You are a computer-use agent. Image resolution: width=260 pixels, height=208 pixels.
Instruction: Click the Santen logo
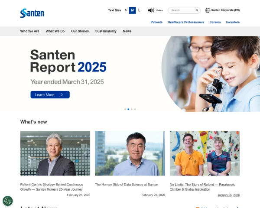pyautogui.click(x=32, y=13)
